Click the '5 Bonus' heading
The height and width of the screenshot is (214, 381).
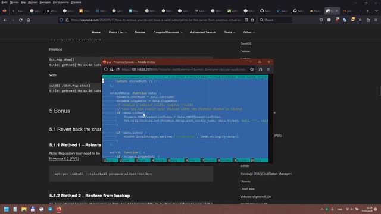[x=60, y=111]
